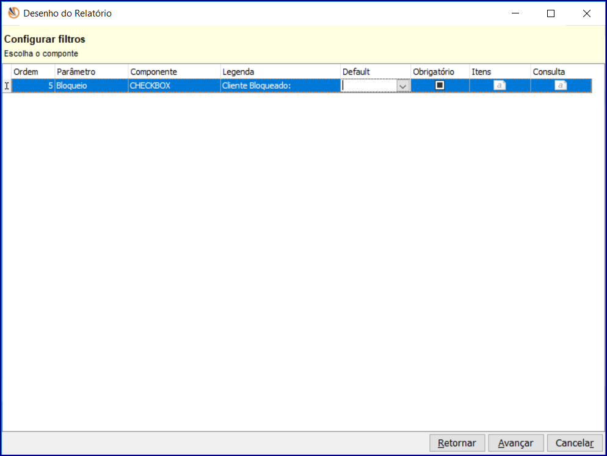
Task: Click the application logo in the title bar
Action: tap(13, 13)
